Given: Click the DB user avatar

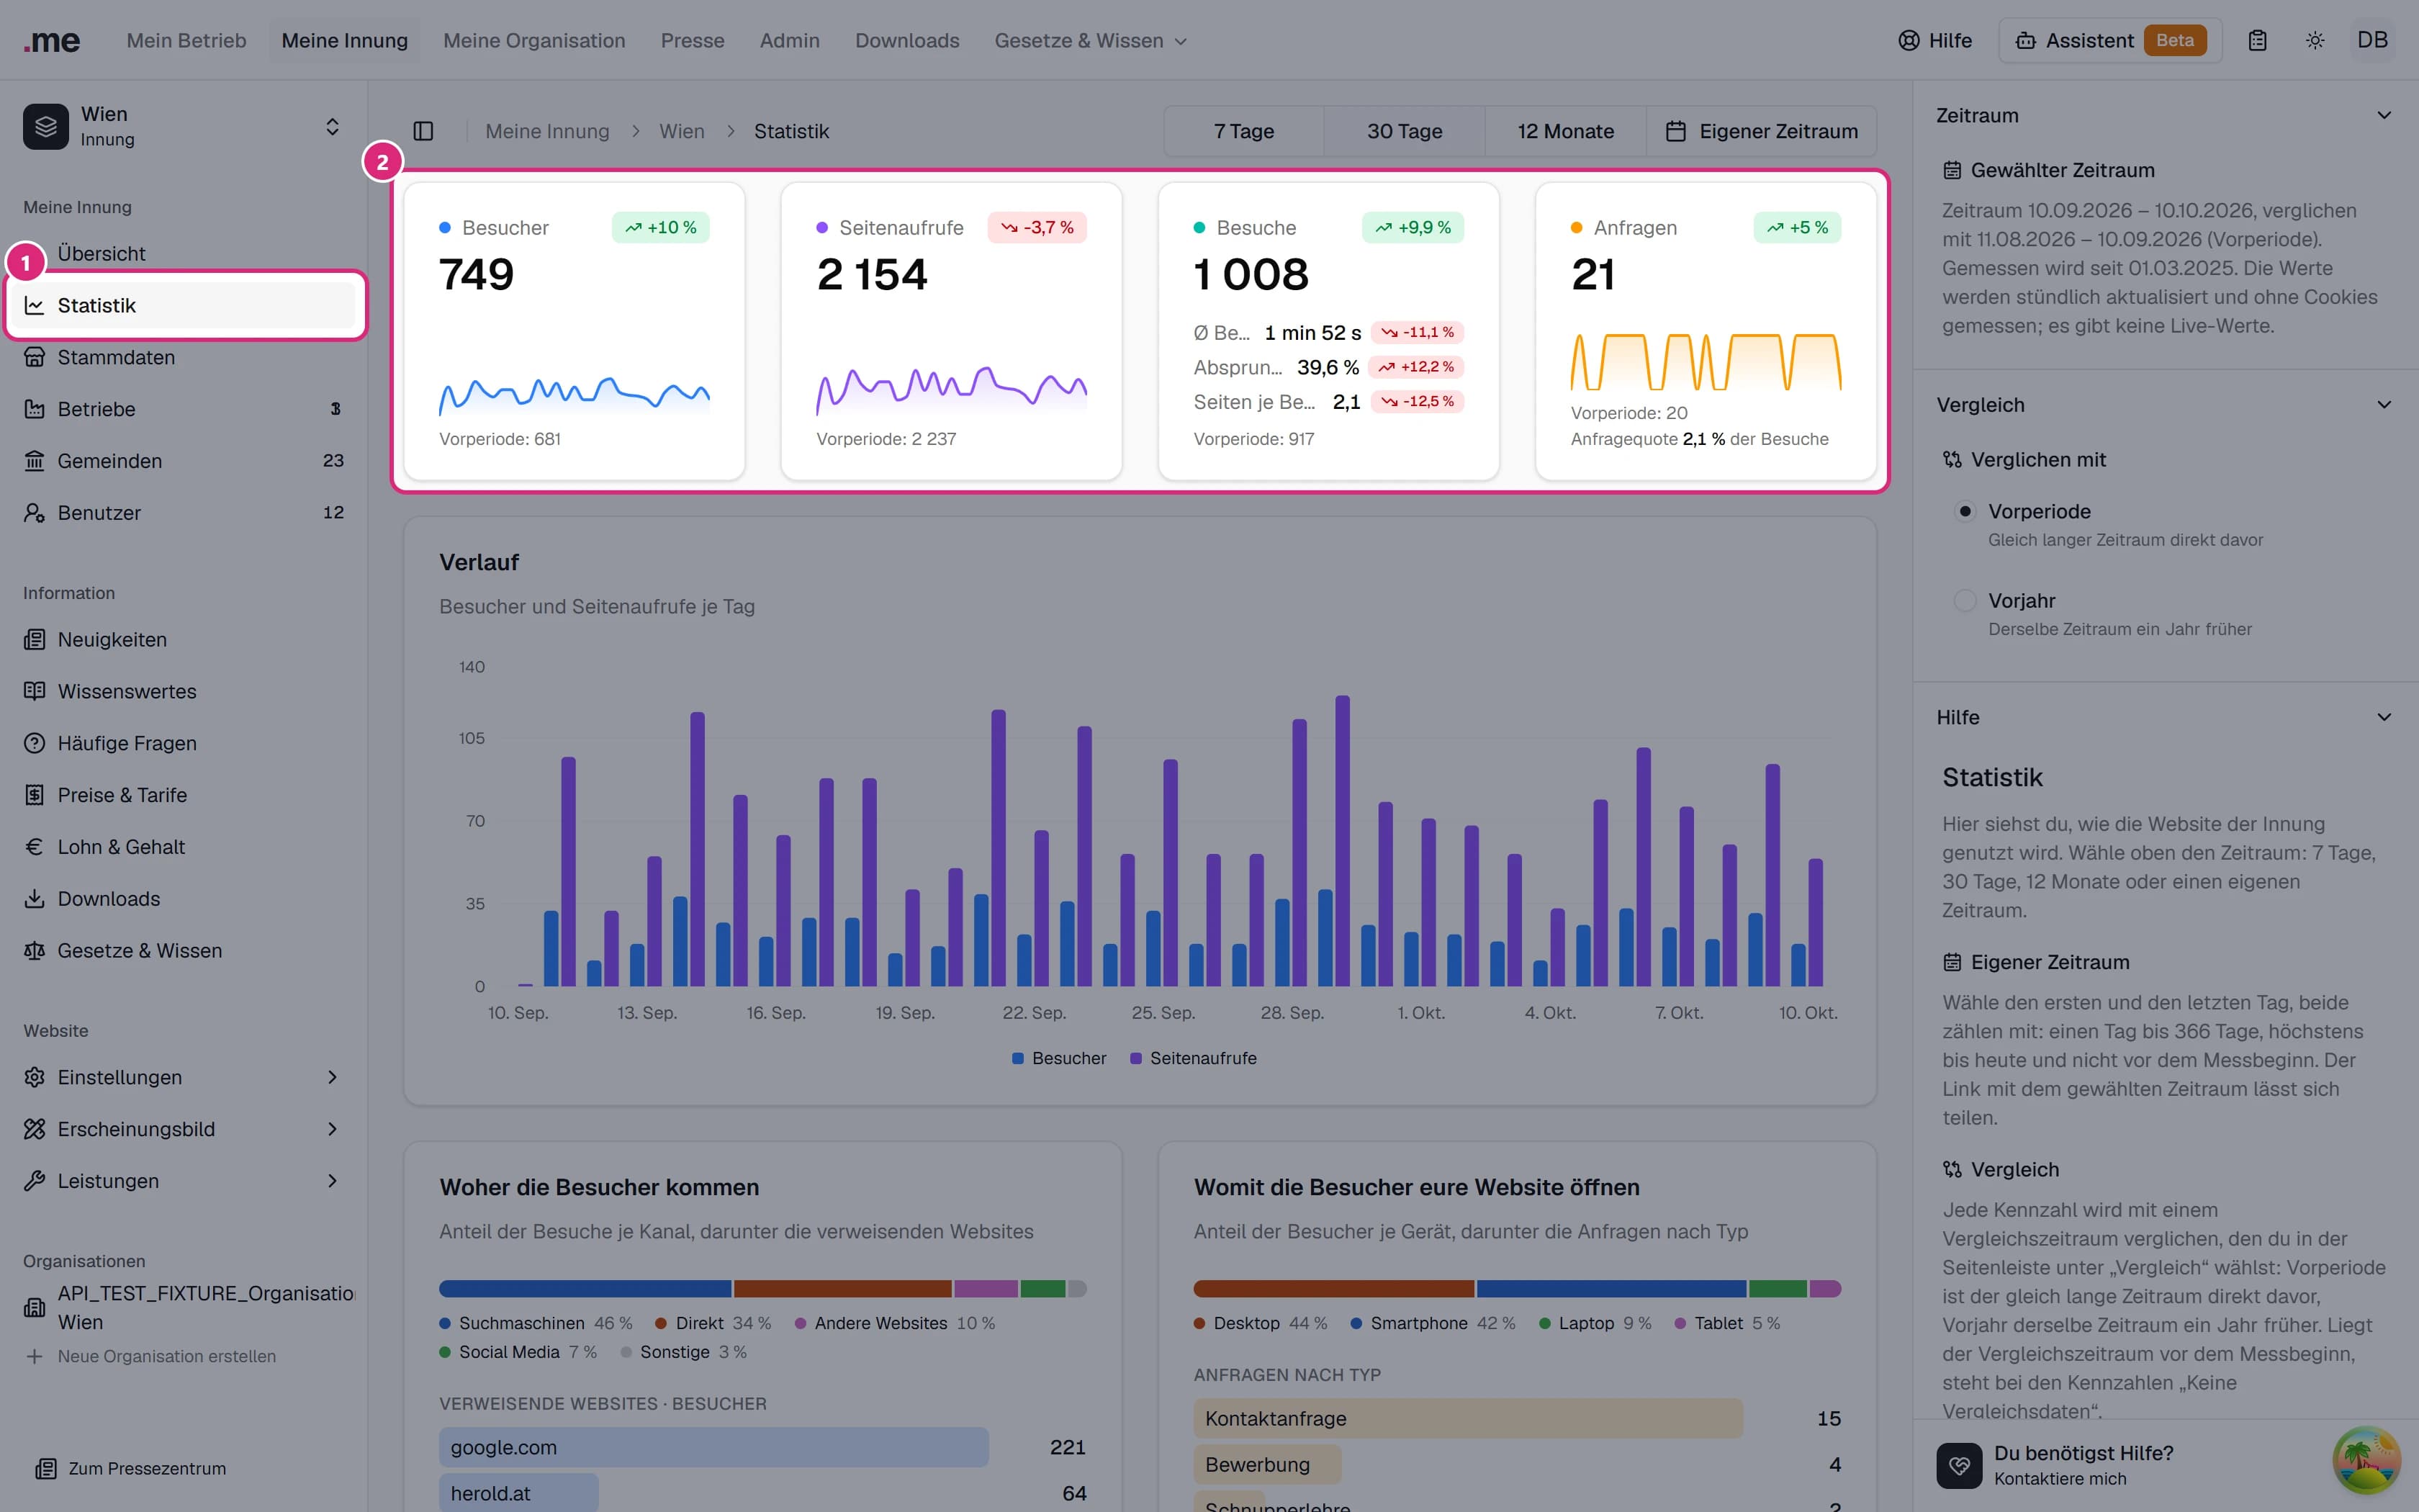Looking at the screenshot, I should coord(2372,41).
